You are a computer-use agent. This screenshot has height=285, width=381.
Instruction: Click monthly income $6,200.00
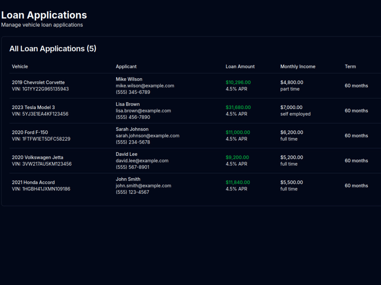click(x=292, y=132)
